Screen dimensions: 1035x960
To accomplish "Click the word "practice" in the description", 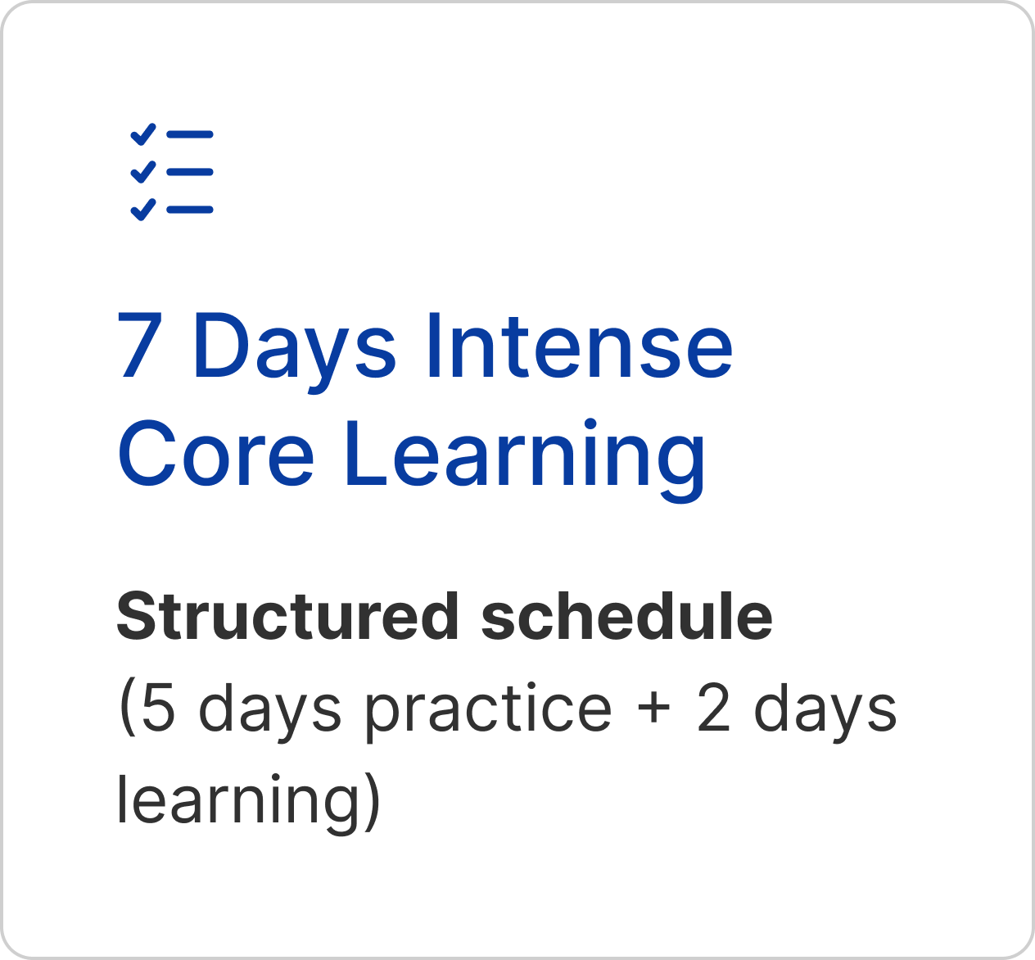I will [x=488, y=709].
